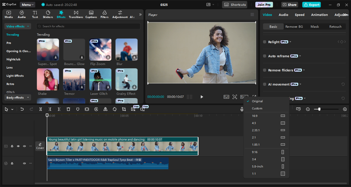Select the Mirror tool to flip the clip
The height and width of the screenshot is (187, 351).
click(x=105, y=109)
